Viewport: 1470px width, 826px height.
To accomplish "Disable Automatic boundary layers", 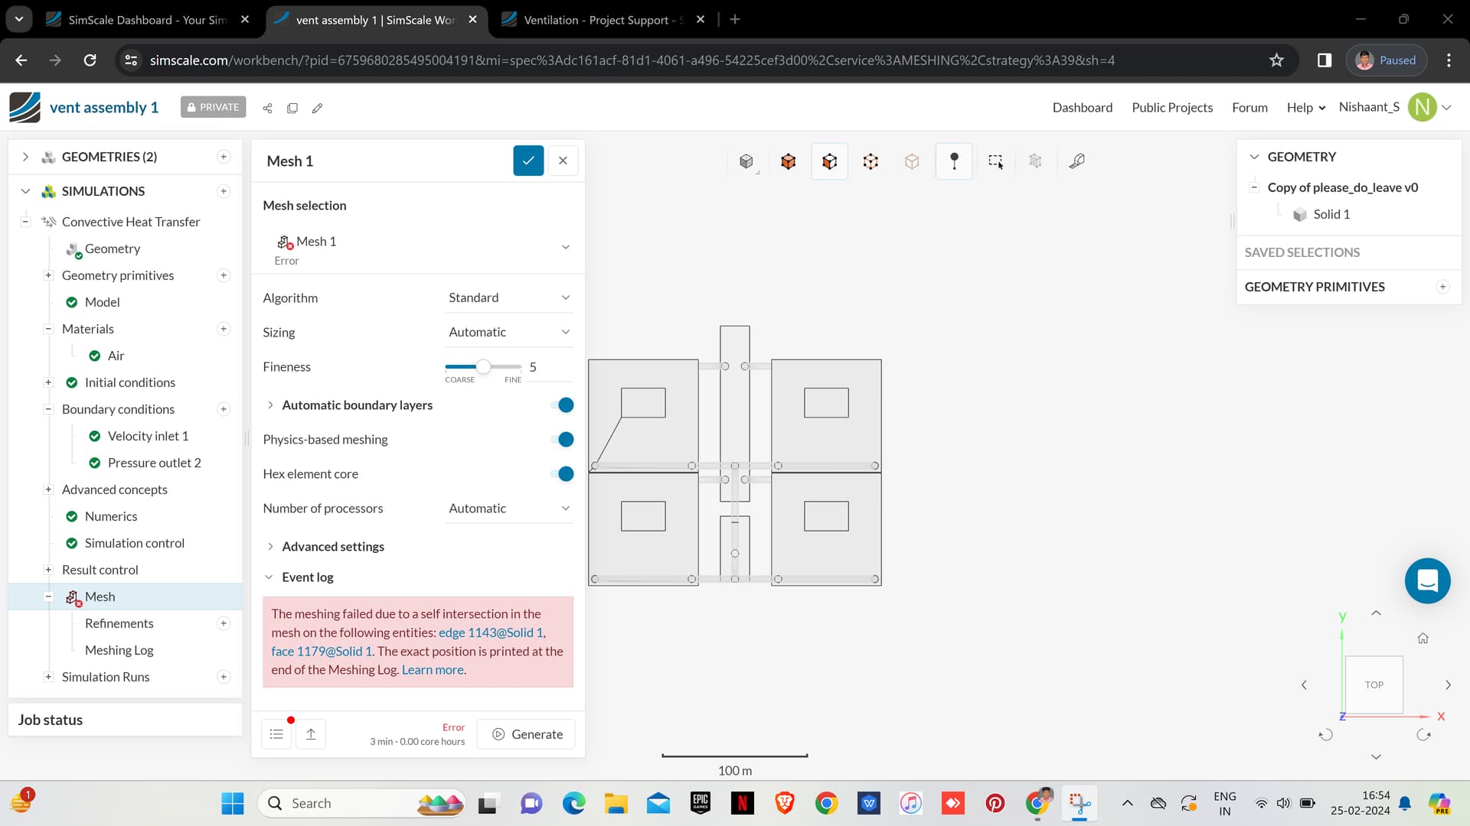I will [x=563, y=405].
